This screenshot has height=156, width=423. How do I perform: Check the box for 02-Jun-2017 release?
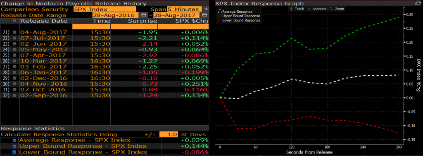pos(14,44)
